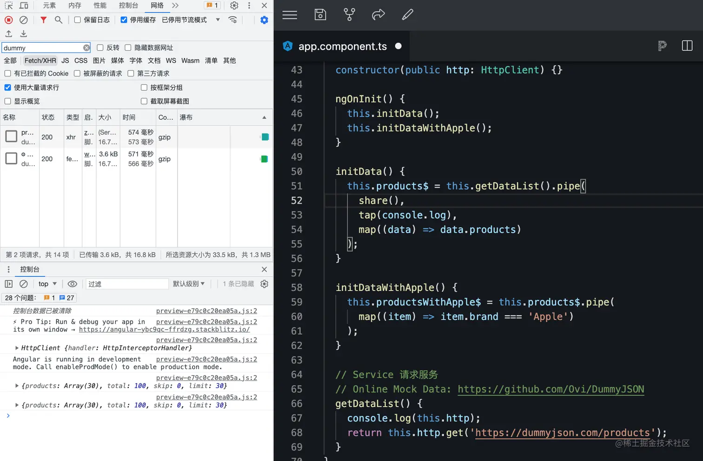Open the console drawer three-dot menu

click(x=8, y=269)
